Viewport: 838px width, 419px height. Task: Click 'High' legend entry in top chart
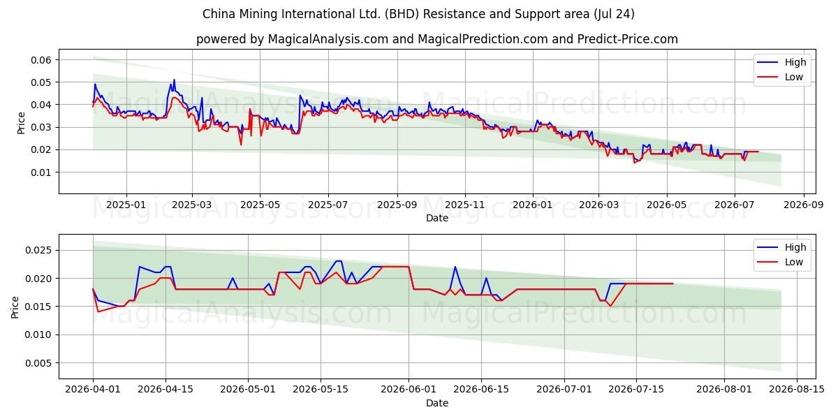pos(795,62)
